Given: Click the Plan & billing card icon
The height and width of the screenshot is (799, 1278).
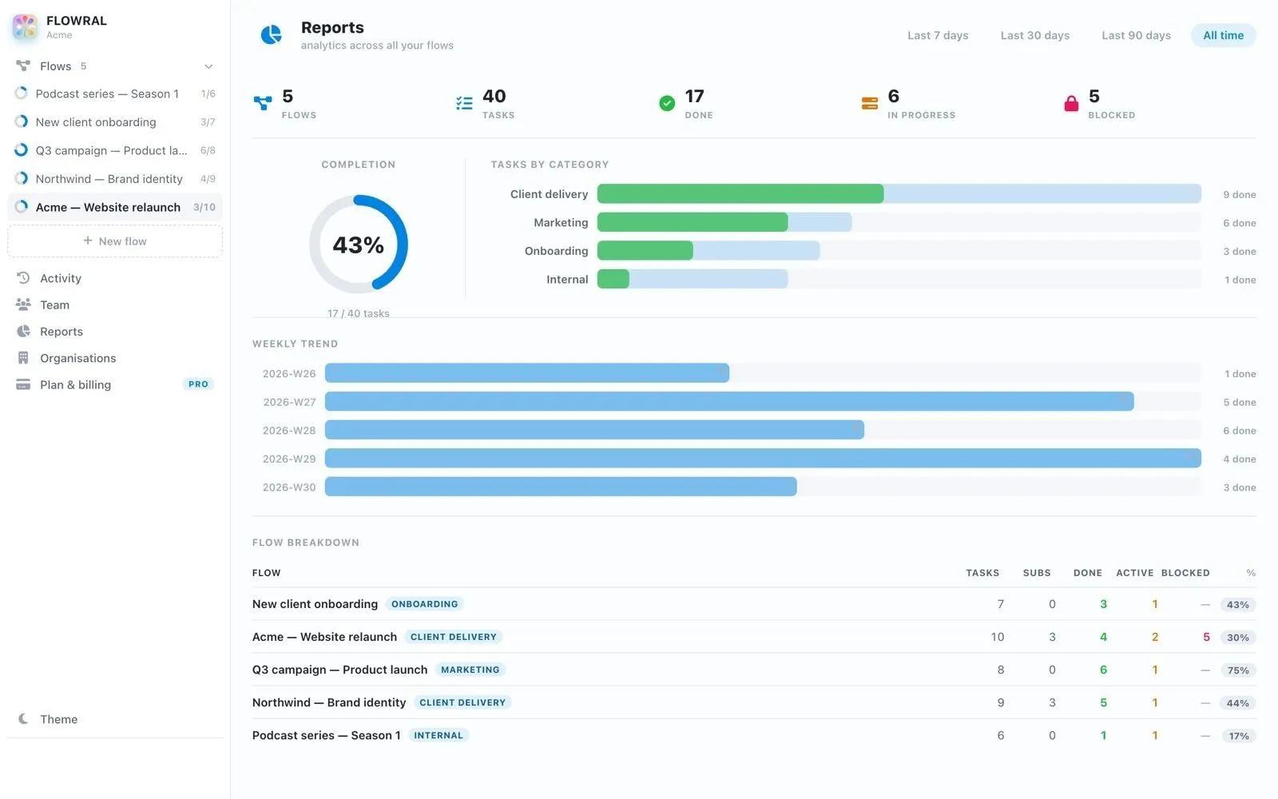Looking at the screenshot, I should point(23,384).
